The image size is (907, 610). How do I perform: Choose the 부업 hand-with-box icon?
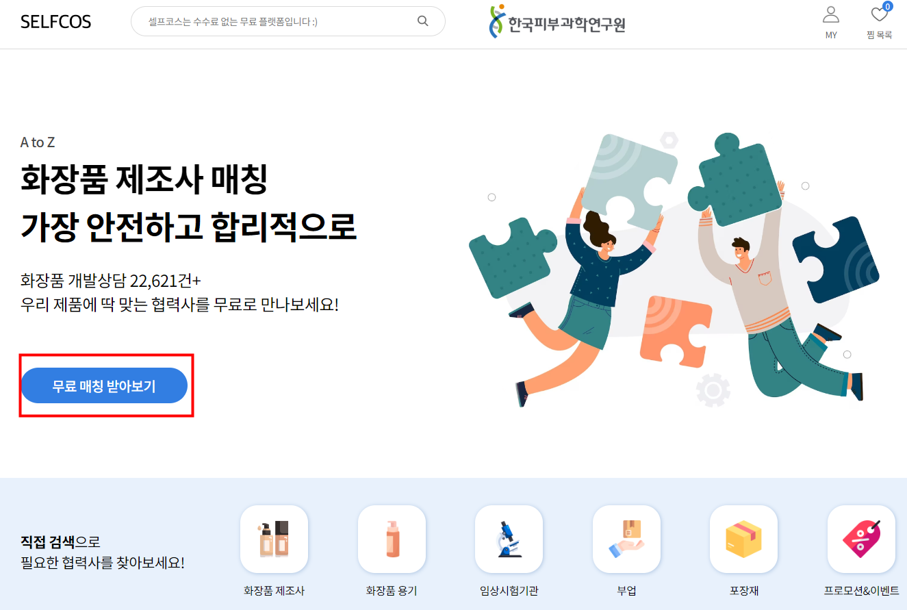click(x=626, y=539)
